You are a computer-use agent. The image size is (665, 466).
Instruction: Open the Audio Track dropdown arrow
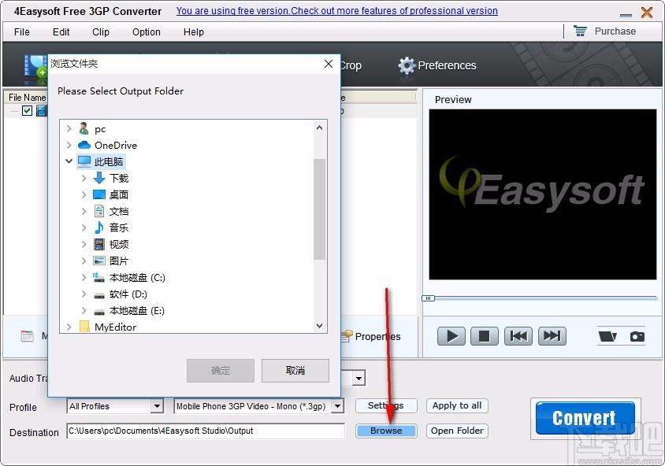coord(359,378)
